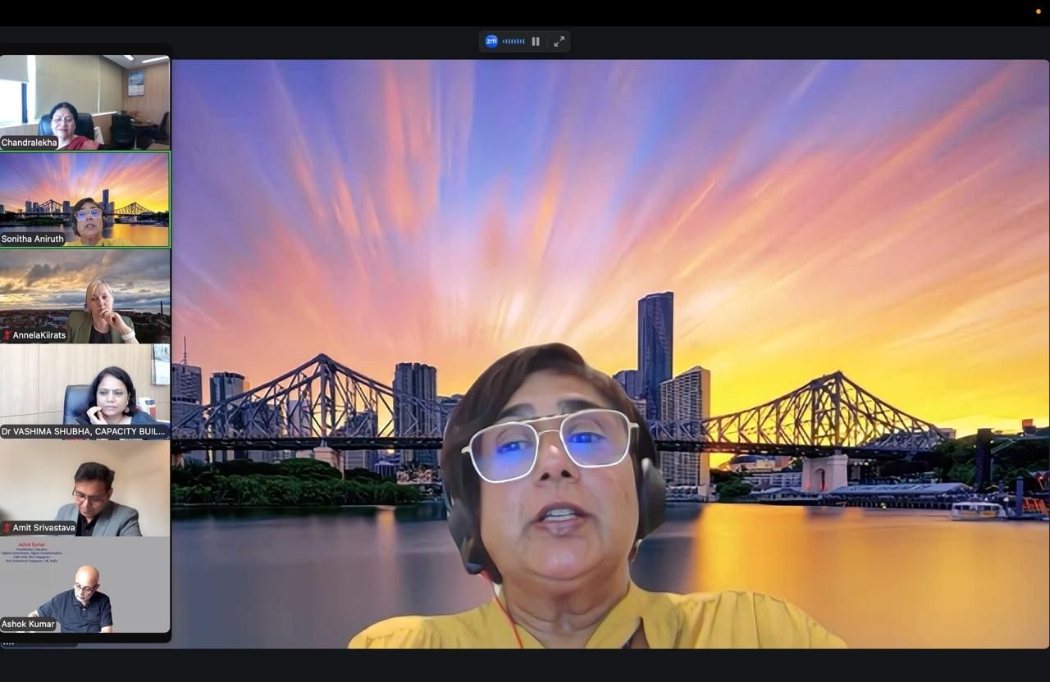Image resolution: width=1050 pixels, height=682 pixels.
Task: Click the orange microphone indicator dot in menu bar
Action: point(1039,11)
